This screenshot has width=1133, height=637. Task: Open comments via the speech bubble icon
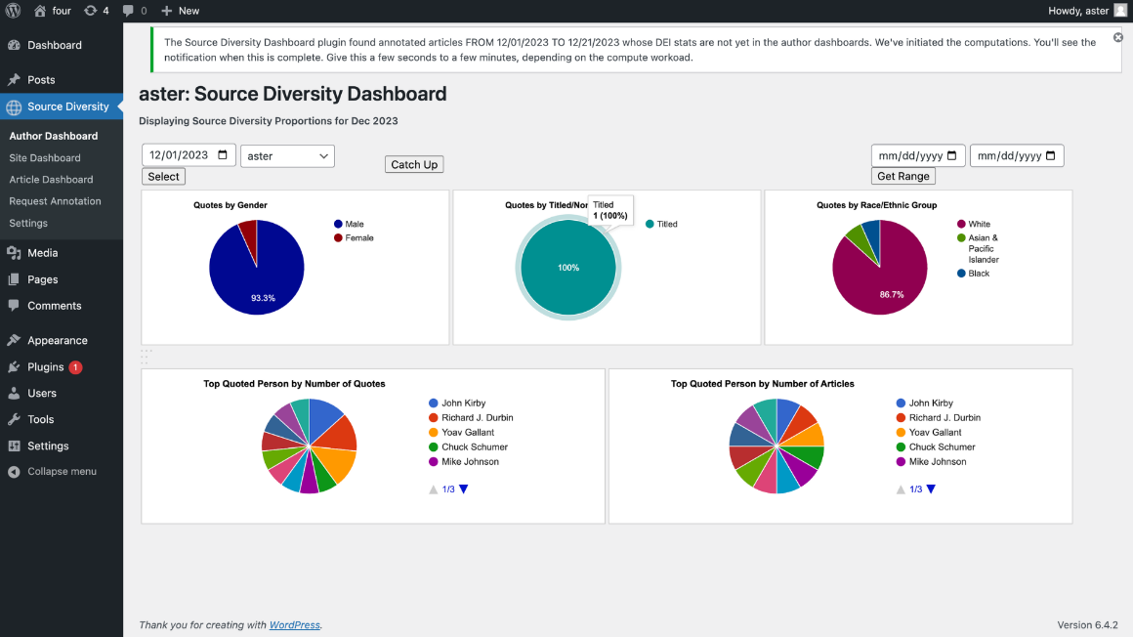(x=130, y=11)
